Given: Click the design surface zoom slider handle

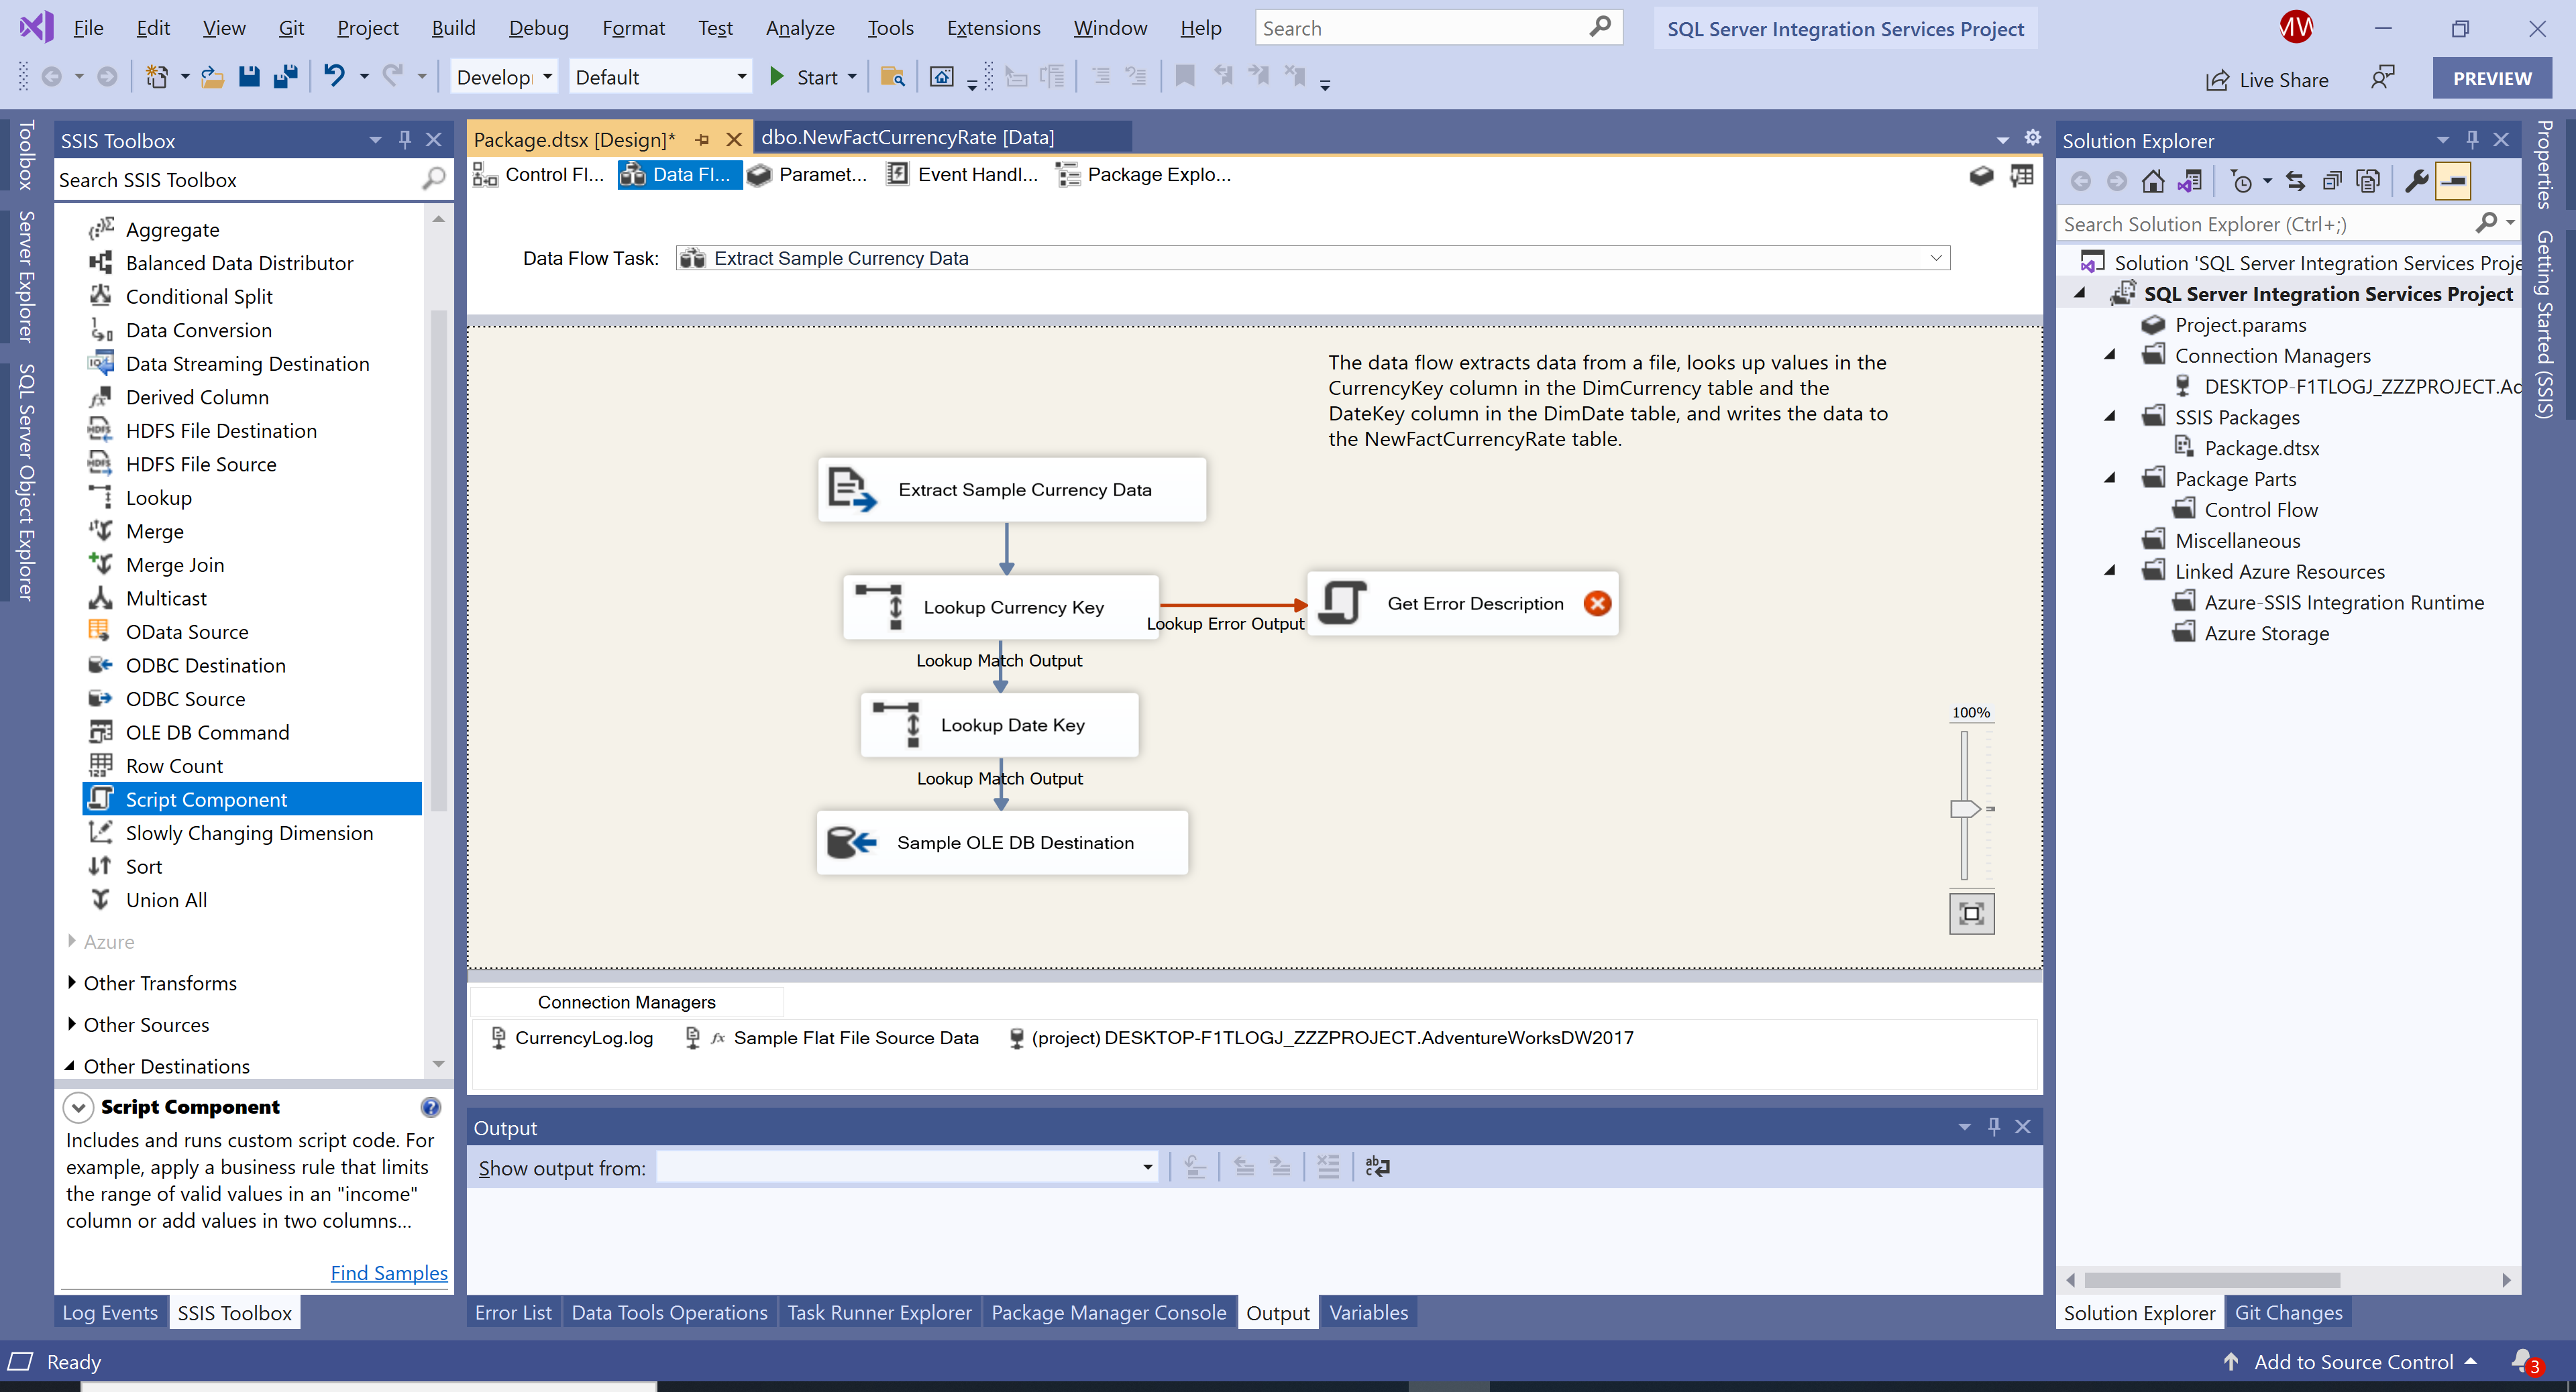Looking at the screenshot, I should coord(1964,809).
